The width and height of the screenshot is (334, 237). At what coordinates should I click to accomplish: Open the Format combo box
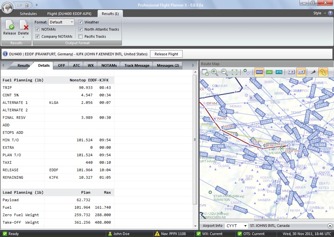pos(61,22)
